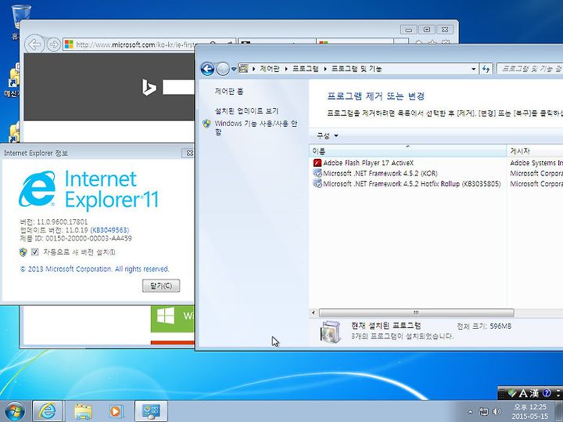
Task: Click the Internet Explorer 11 logo
Action: 88,189
